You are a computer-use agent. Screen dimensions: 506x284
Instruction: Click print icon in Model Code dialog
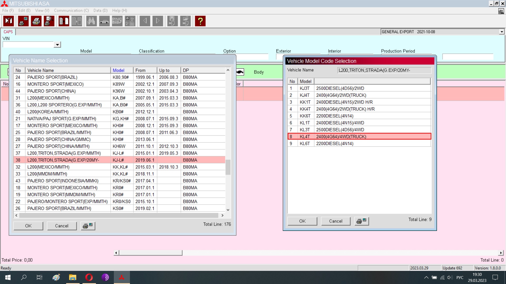(361, 221)
